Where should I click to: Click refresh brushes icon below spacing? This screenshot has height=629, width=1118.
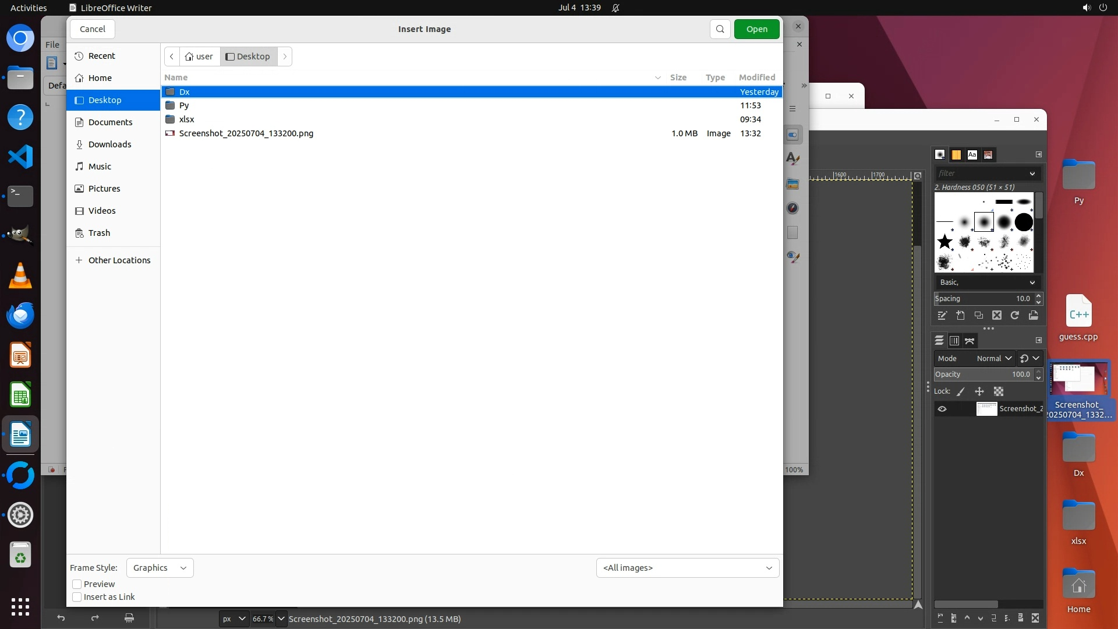click(1015, 316)
